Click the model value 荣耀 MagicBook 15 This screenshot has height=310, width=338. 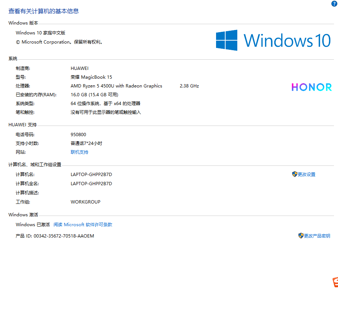91,77
